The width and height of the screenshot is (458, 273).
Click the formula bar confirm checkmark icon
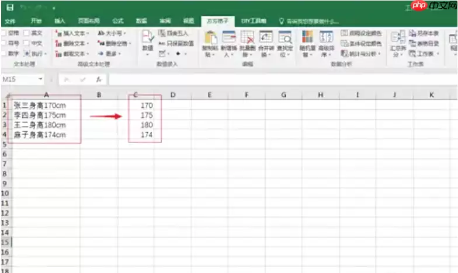[83, 79]
